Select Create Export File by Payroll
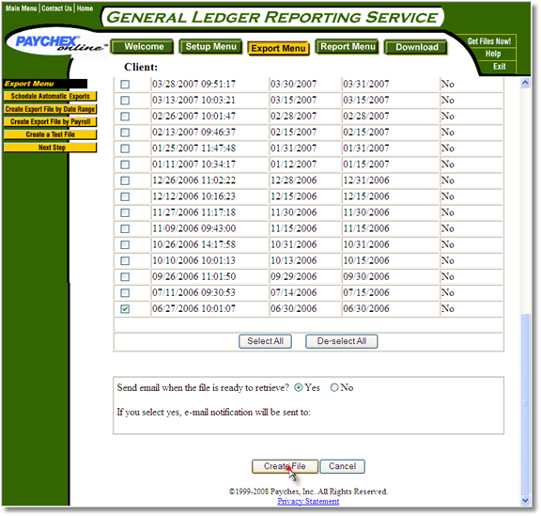This screenshot has width=541, height=516. pyautogui.click(x=51, y=122)
